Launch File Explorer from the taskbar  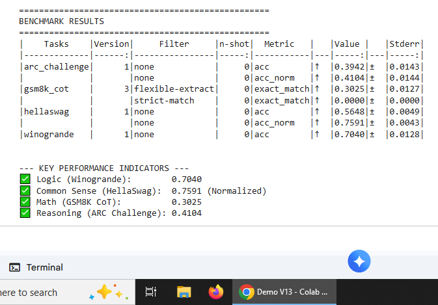click(x=184, y=292)
